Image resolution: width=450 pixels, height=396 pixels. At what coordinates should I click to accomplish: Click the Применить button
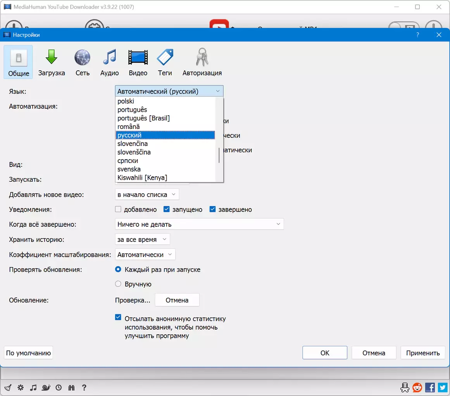(423, 353)
